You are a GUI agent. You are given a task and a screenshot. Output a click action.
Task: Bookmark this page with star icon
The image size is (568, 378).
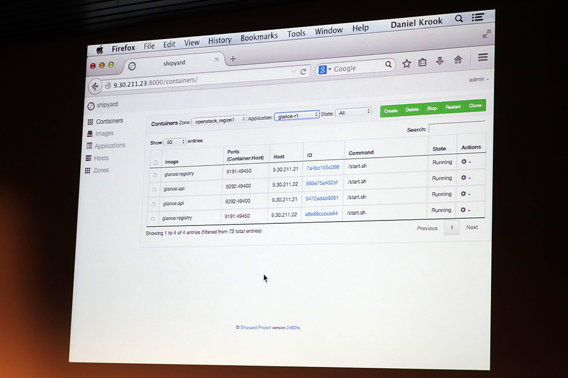pos(407,63)
